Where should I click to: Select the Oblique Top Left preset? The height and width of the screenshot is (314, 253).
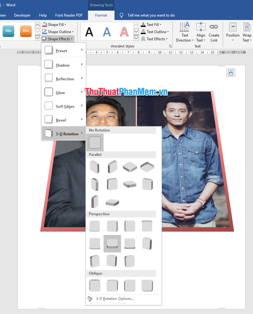click(95, 286)
